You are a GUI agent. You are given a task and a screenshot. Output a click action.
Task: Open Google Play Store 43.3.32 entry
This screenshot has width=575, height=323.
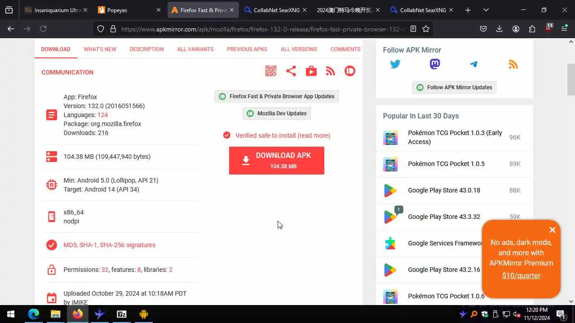coord(444,217)
